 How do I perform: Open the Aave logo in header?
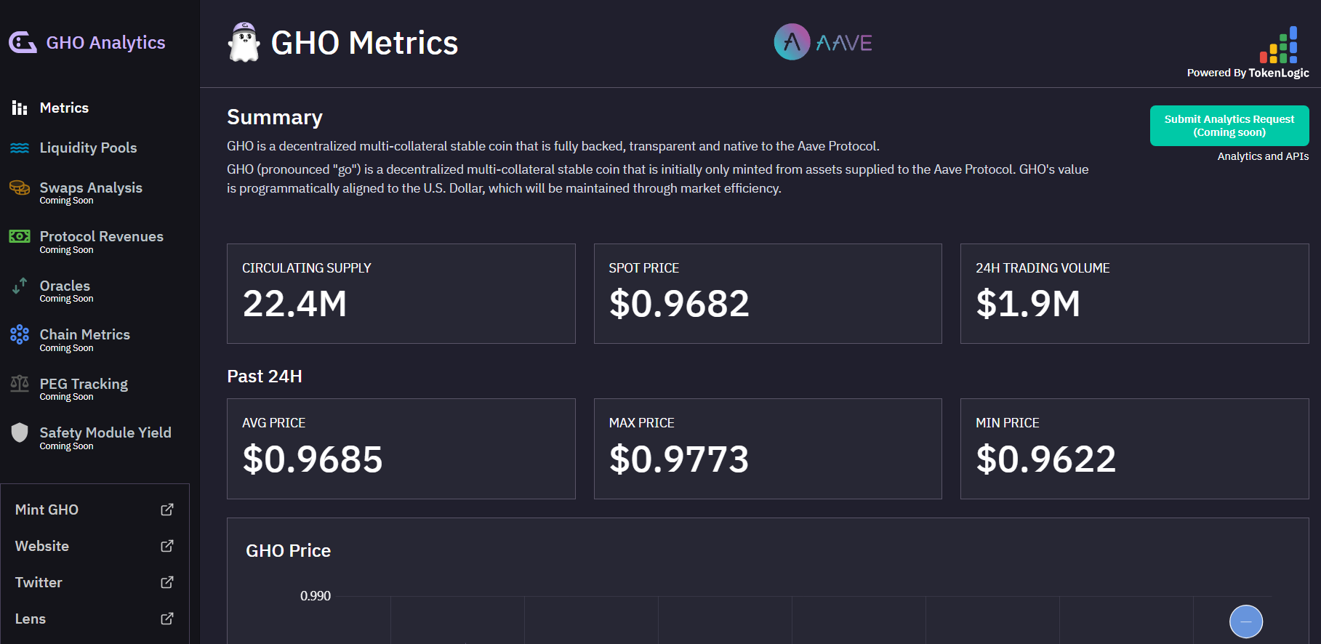click(823, 42)
